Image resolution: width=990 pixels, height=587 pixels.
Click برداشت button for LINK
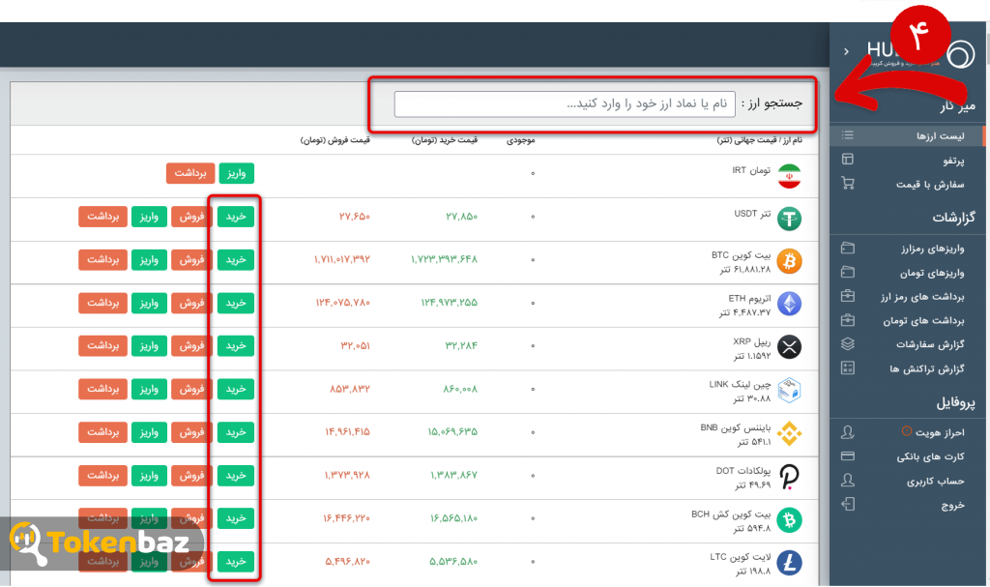[102, 389]
